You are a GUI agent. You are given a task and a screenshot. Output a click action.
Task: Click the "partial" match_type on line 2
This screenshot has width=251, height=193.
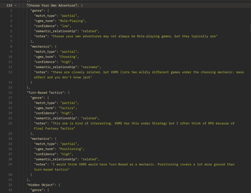(69, 16)
